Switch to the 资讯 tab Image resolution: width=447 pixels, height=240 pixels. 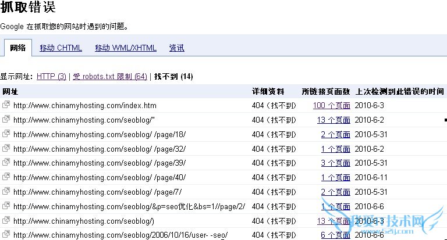[177, 48]
